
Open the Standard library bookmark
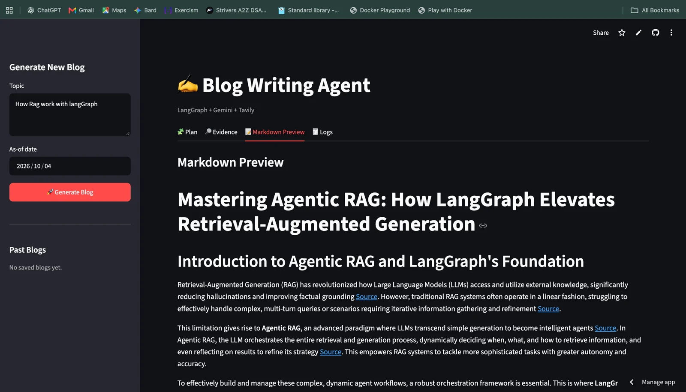coord(308,10)
